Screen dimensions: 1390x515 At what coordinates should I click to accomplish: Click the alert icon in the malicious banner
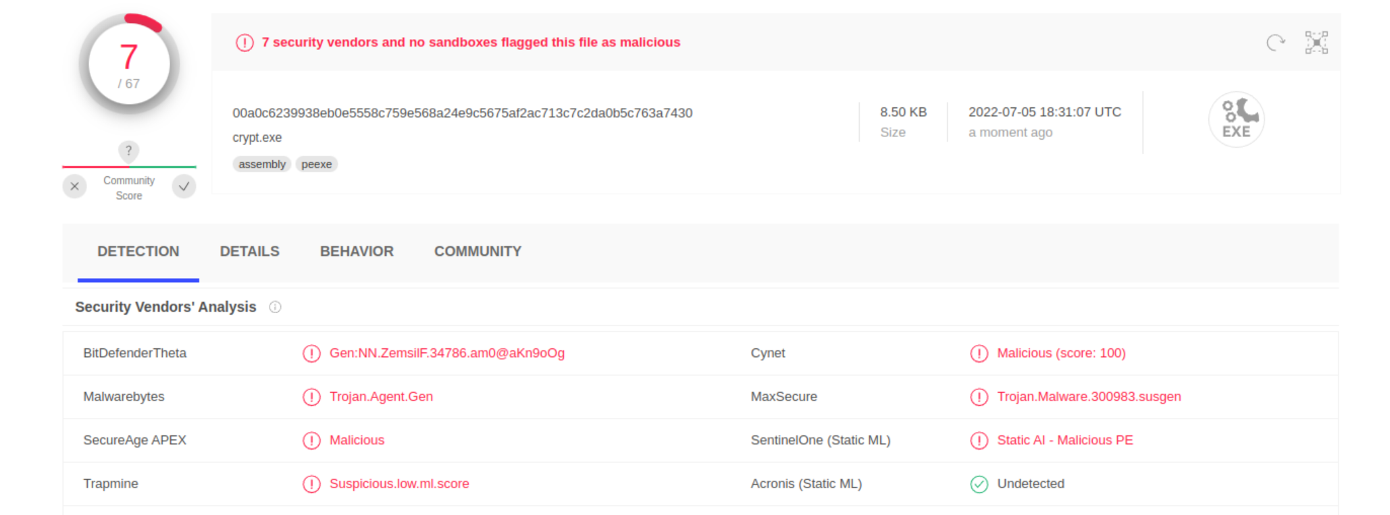(x=243, y=42)
